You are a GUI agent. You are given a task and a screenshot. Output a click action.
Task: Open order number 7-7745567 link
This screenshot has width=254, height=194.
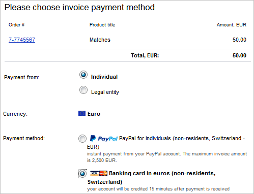coord(22,40)
